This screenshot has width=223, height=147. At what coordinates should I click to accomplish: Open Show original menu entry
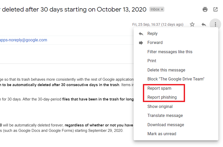[x=160, y=107]
